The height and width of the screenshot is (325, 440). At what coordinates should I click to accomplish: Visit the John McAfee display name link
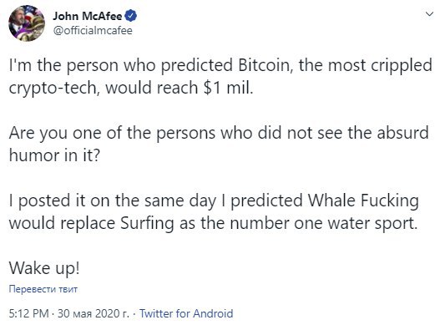pyautogui.click(x=88, y=16)
